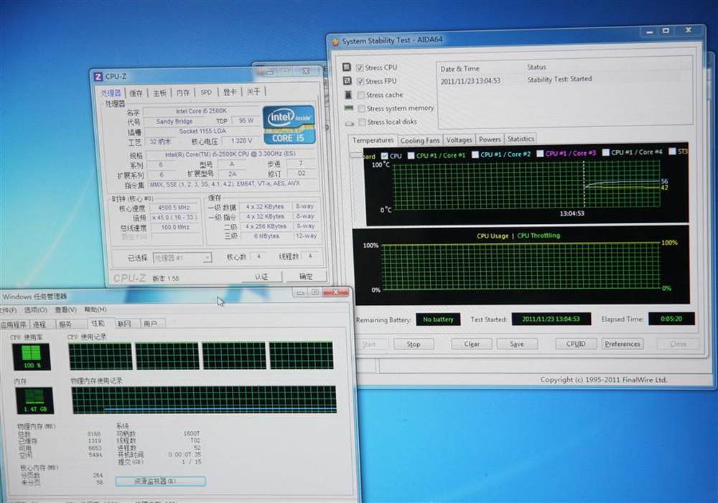The image size is (718, 503).
Task: Click the icon beside Stress cache
Action: click(x=348, y=95)
